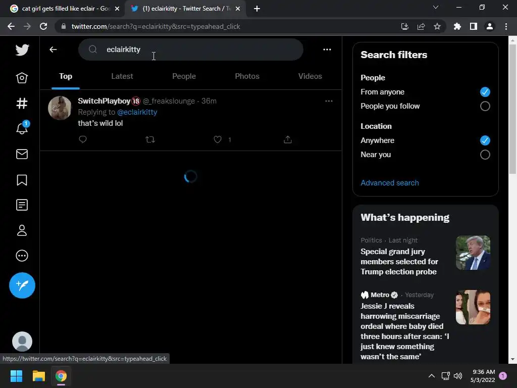Switch to the Photos tab
Viewport: 517px width, 388px height.
point(247,76)
